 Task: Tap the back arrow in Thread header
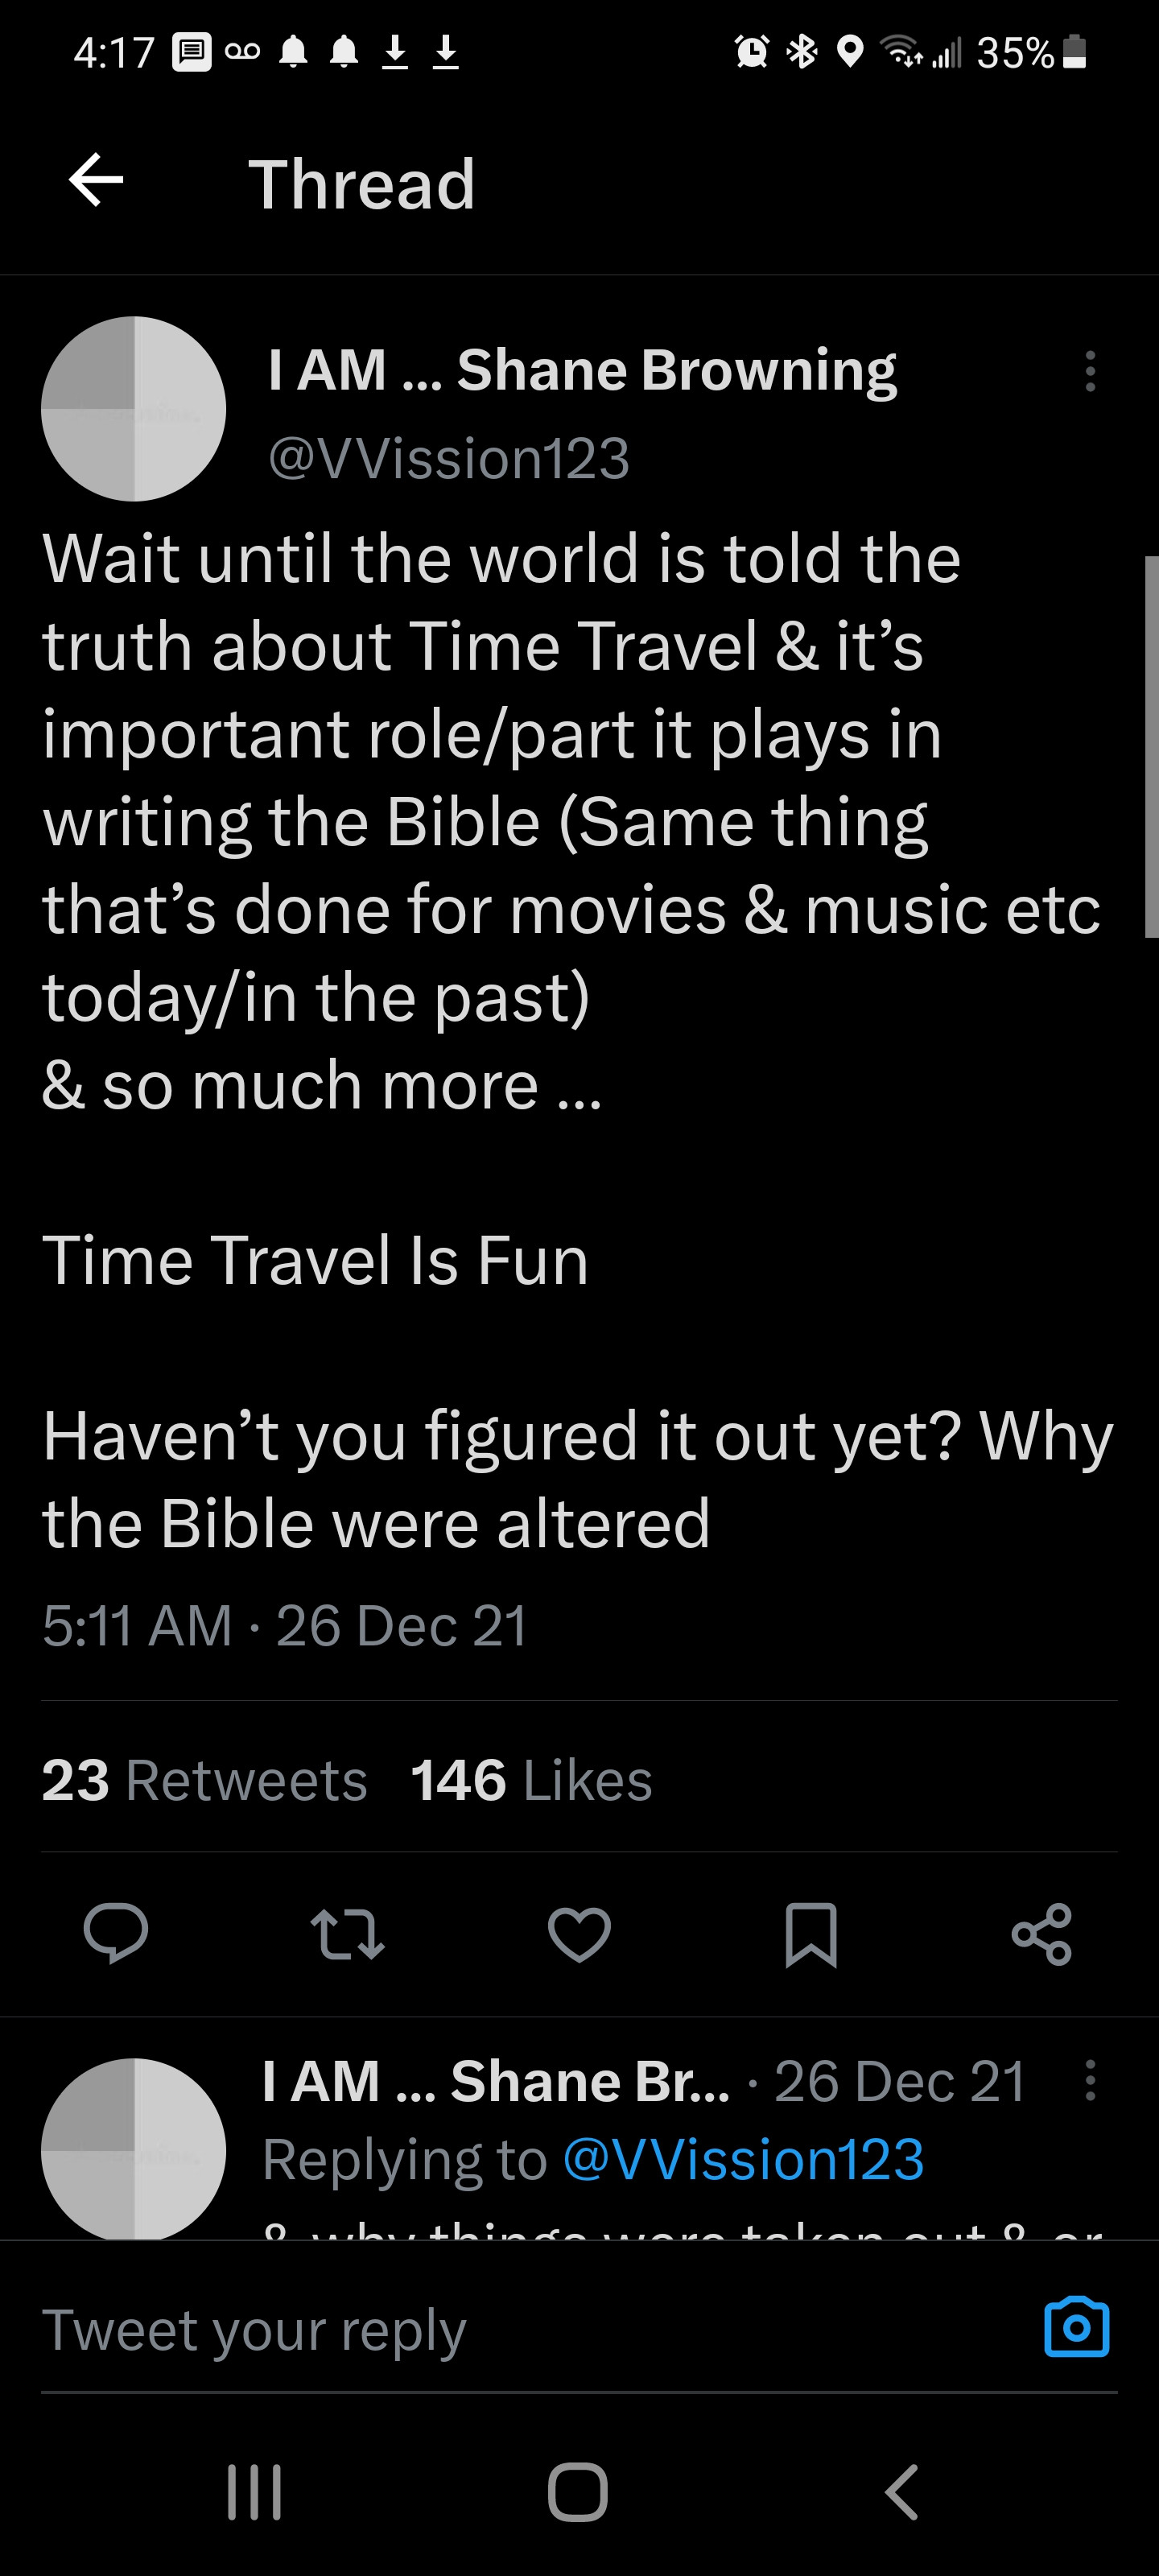click(96, 181)
